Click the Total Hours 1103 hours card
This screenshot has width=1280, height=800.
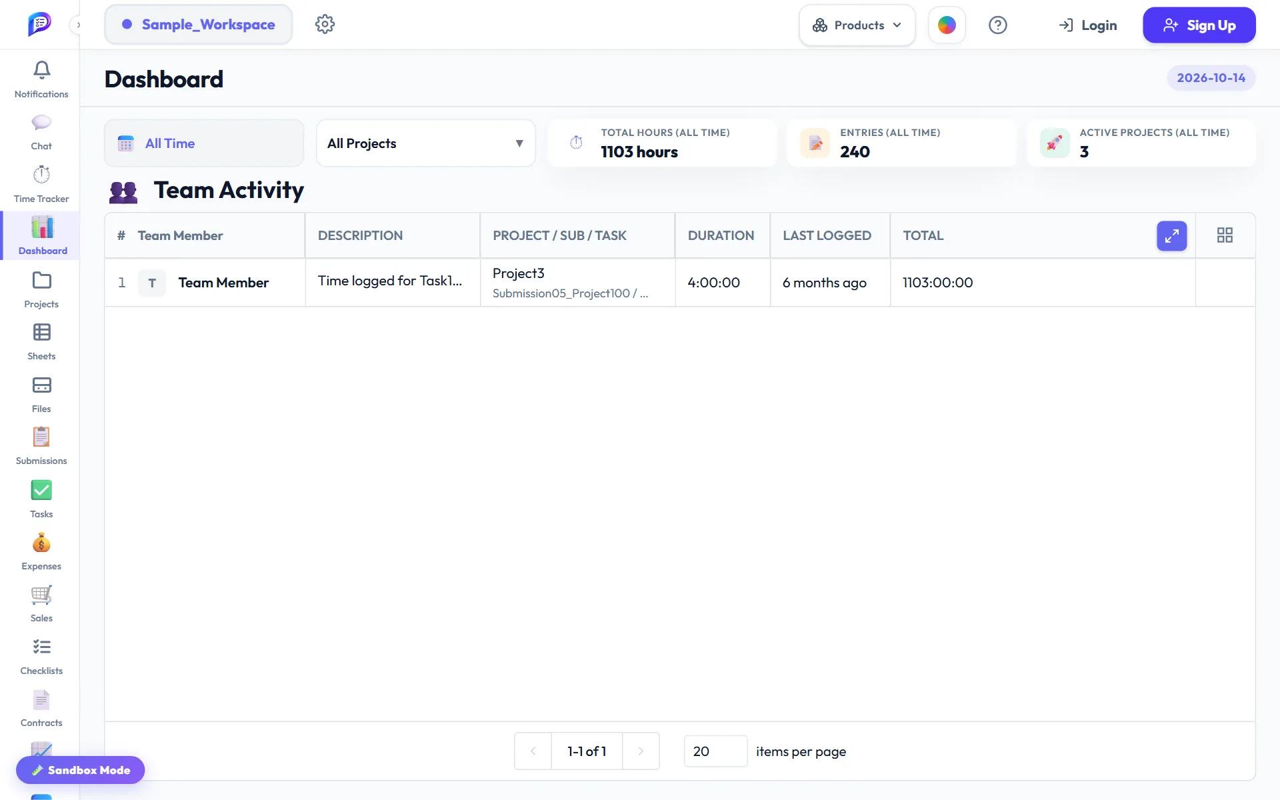pyautogui.click(x=662, y=143)
